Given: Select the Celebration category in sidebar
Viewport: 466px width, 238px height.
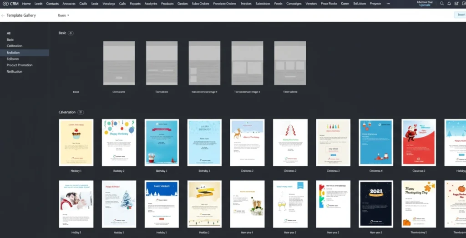Looking at the screenshot, I should 15,46.
